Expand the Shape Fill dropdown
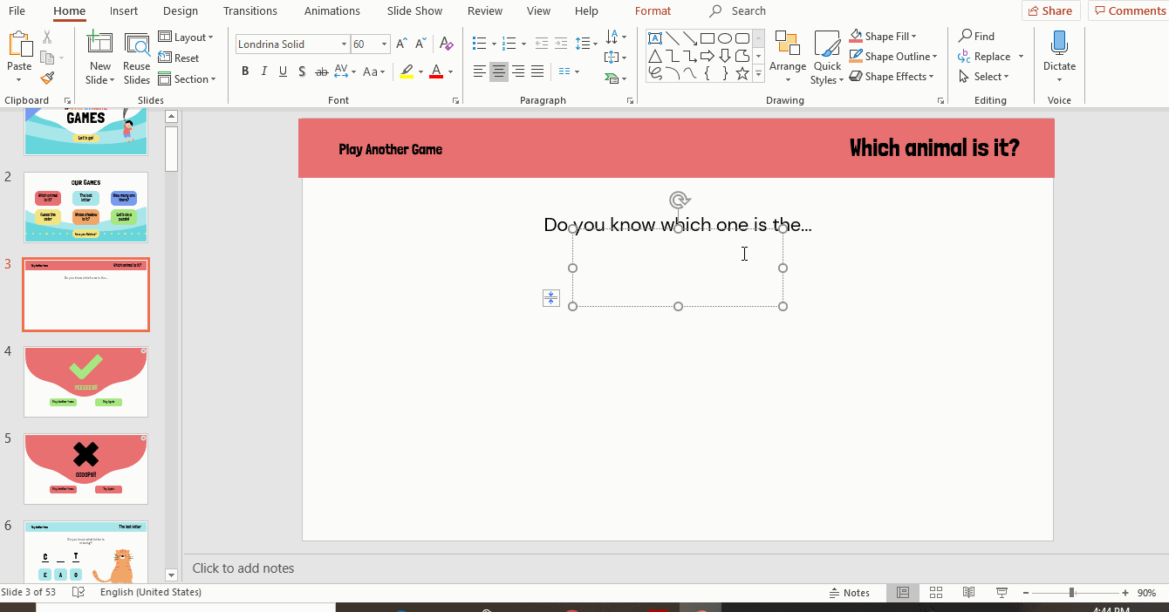Screen dimensions: 1169x612 coord(913,37)
